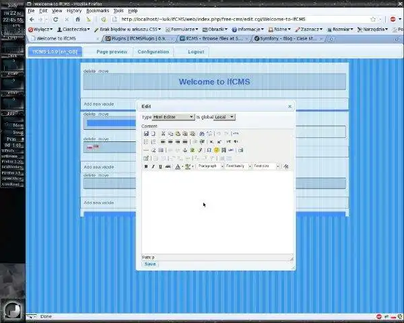The height and width of the screenshot is (323, 404).
Task: Open the Page preview link
Action: (x=112, y=52)
